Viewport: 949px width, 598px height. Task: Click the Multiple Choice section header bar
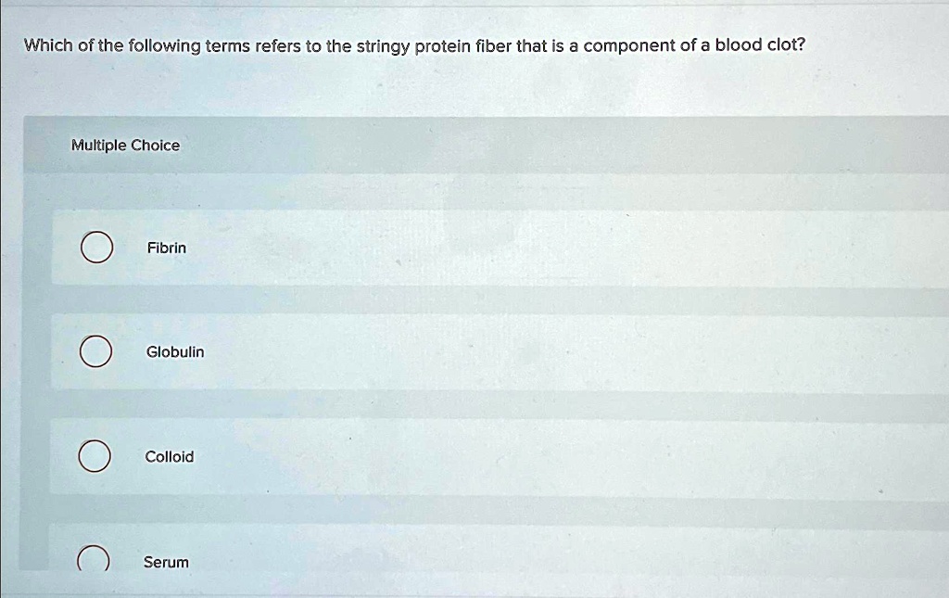click(371, 145)
